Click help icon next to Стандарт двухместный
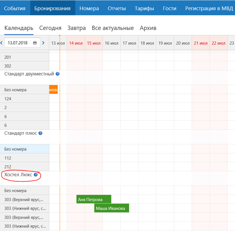This screenshot has height=233, width=235. pyautogui.click(x=58, y=74)
